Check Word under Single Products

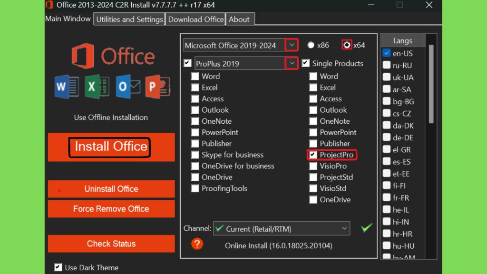(313, 77)
